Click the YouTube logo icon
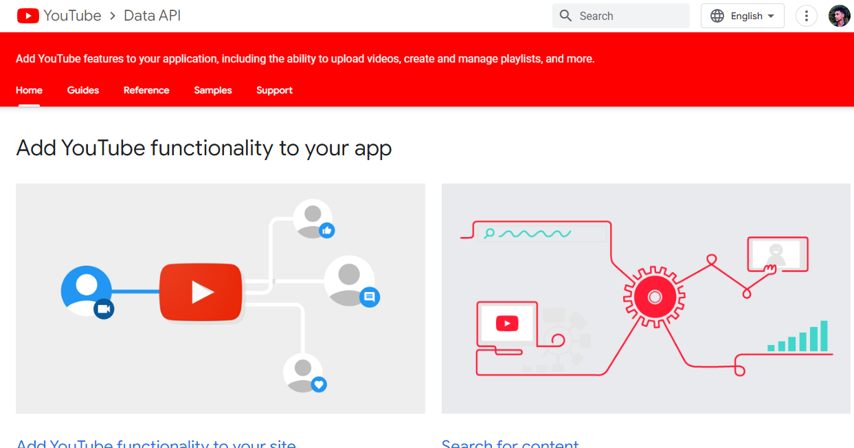 click(x=28, y=16)
